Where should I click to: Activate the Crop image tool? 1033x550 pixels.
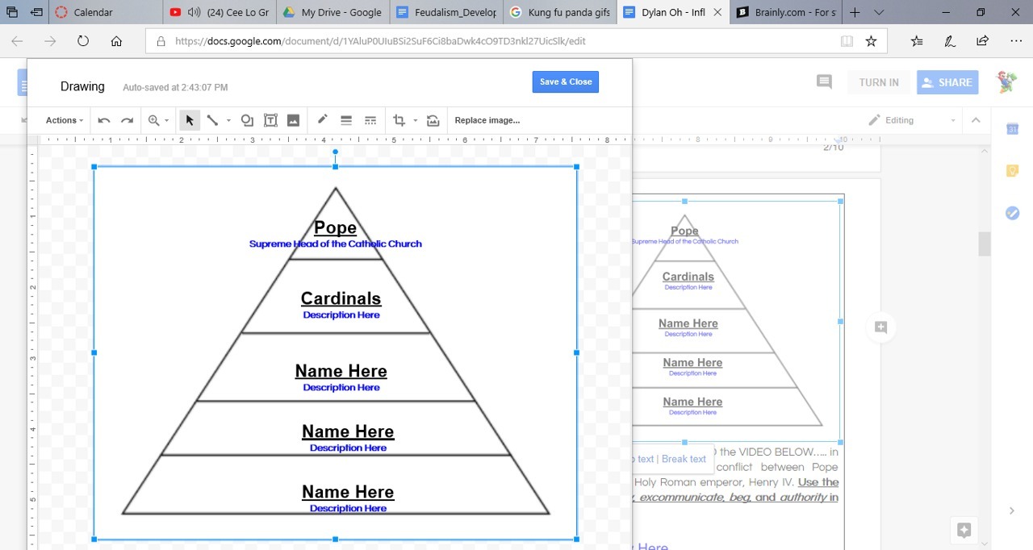[x=399, y=120]
